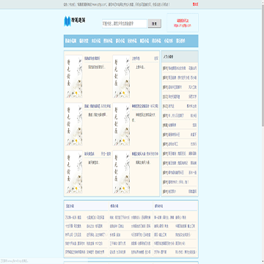Select the first category in the blue navigation bar
Viewport: 264px width, 264px height.
click(x=70, y=41)
